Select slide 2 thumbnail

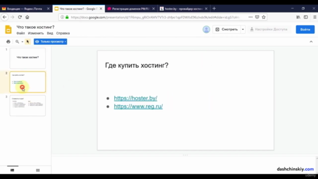28,82
